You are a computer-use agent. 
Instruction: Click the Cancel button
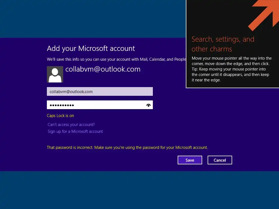click(x=220, y=160)
